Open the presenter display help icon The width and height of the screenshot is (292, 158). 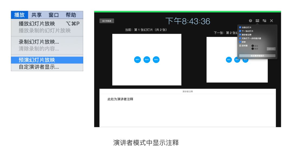click(x=250, y=20)
